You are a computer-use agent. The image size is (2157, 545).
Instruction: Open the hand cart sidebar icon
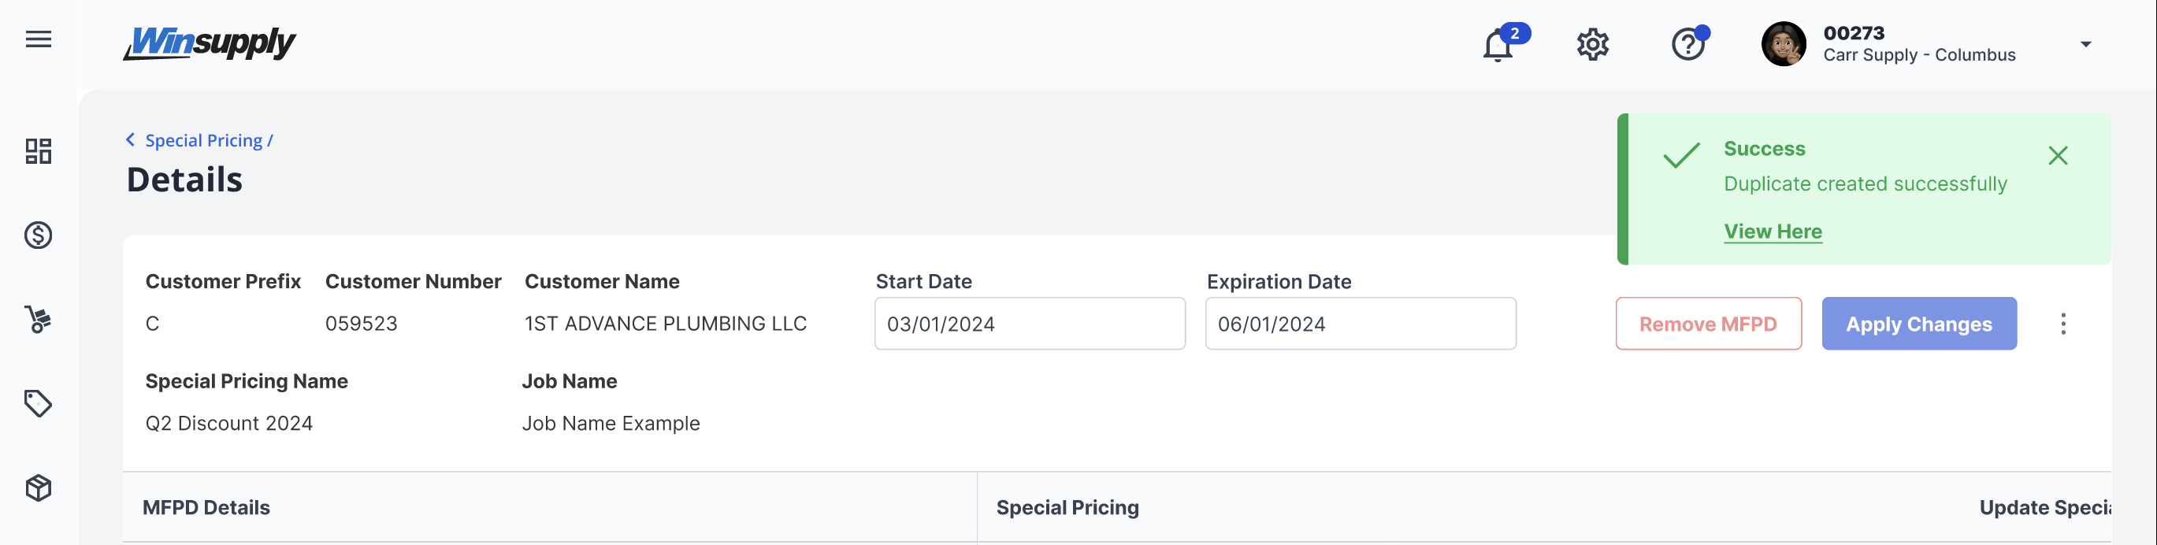[39, 319]
